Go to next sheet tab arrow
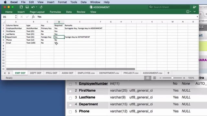This screenshot has width=207, height=116. point(9,73)
